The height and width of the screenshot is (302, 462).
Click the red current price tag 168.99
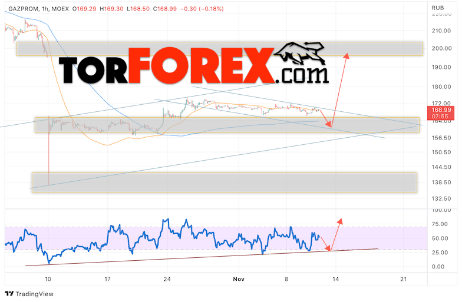(441, 109)
